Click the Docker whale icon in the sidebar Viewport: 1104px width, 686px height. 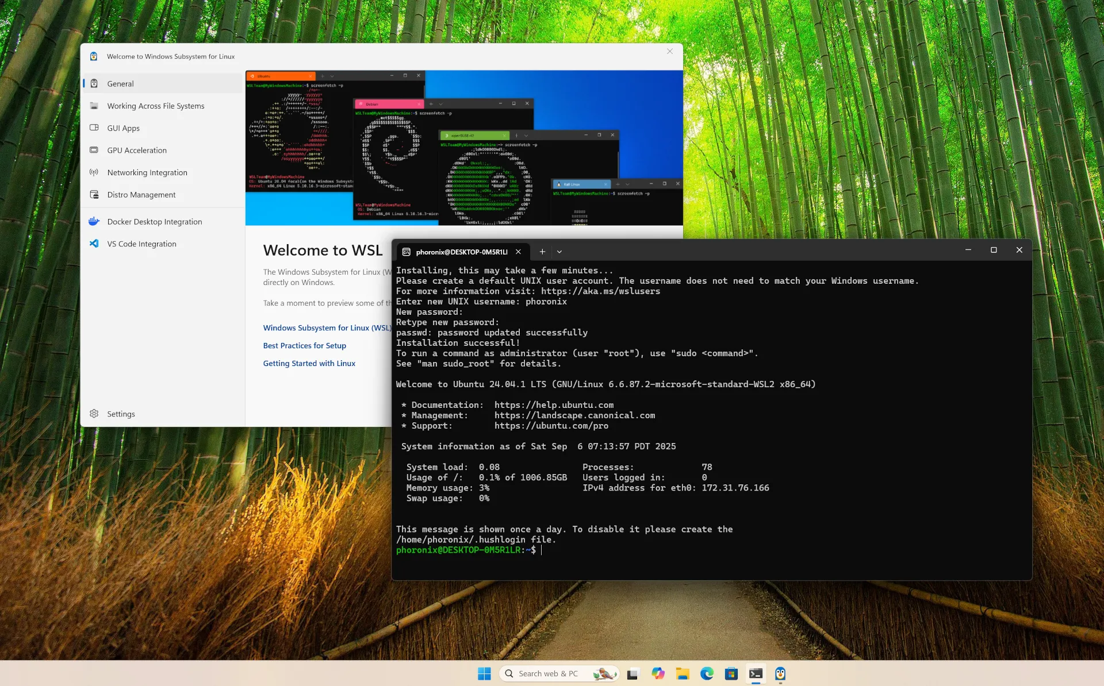94,221
